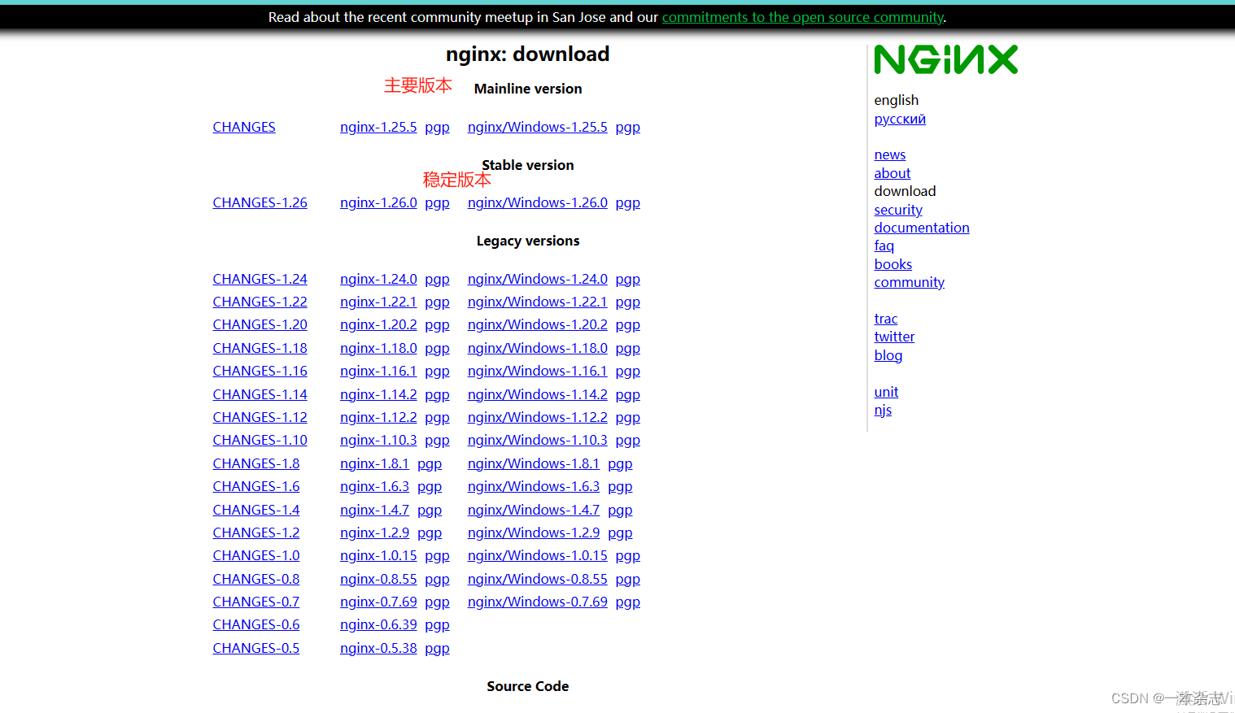Go to the documentation section
This screenshot has height=713, width=1235.
922,228
